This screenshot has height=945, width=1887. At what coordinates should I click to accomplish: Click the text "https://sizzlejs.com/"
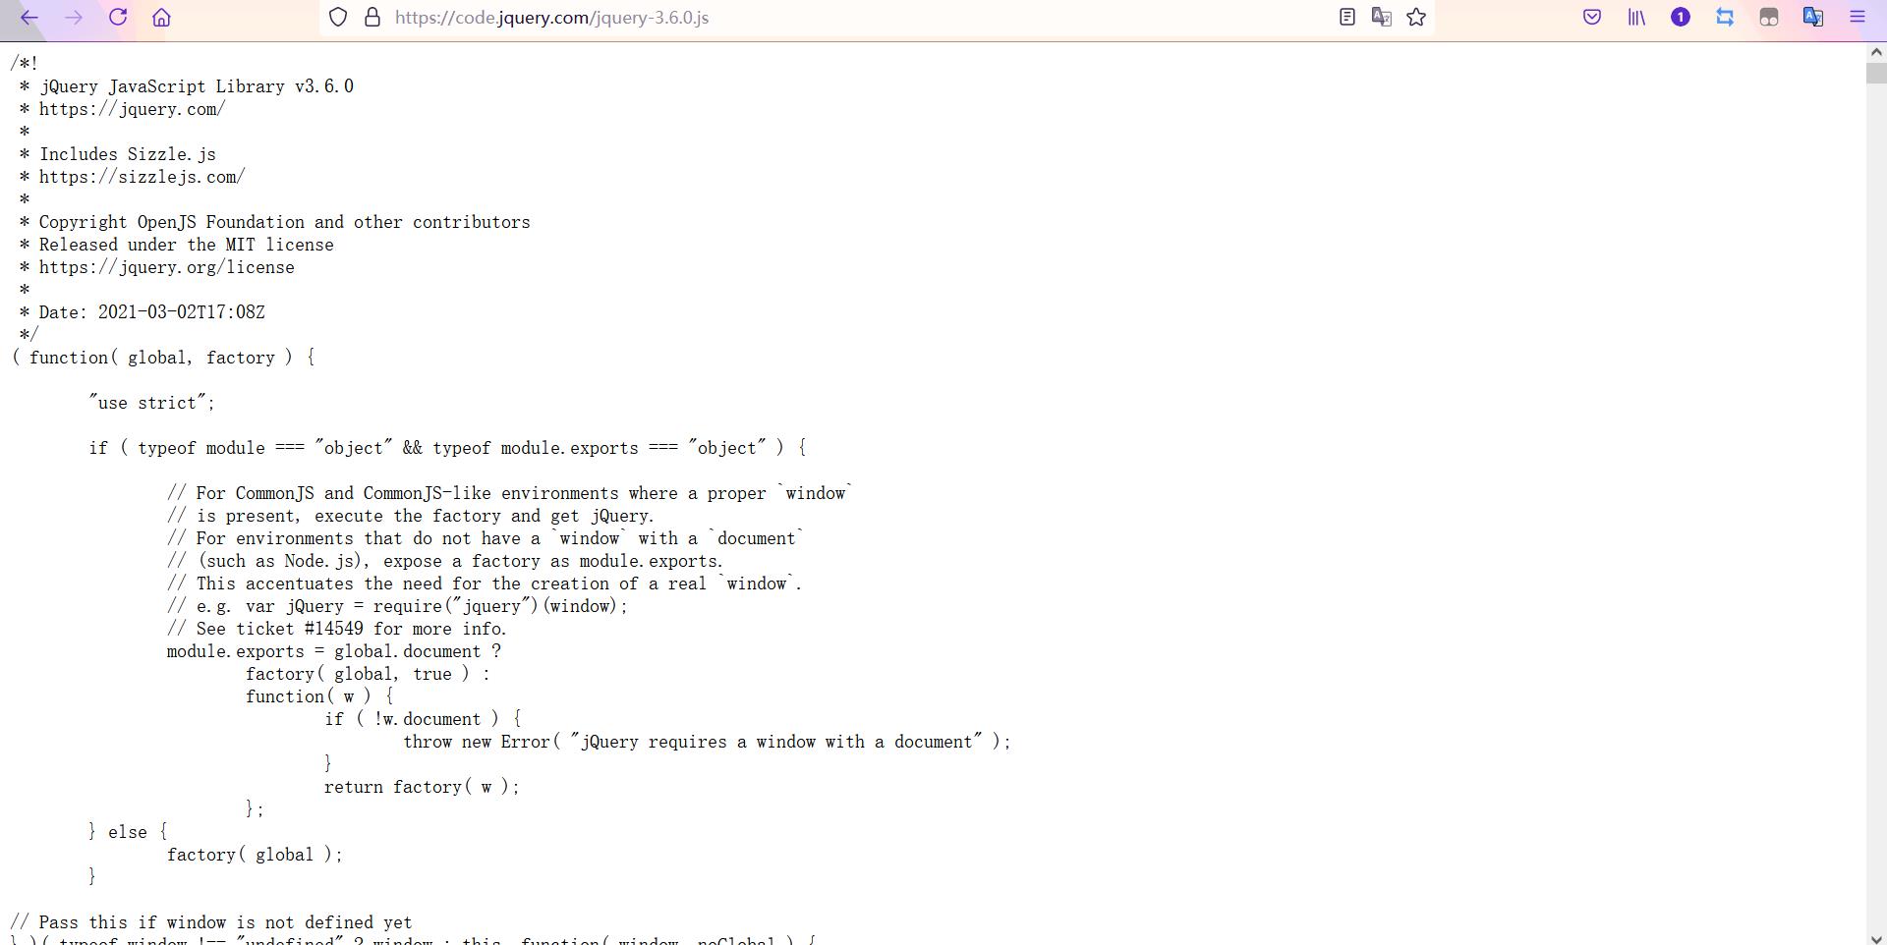click(143, 177)
